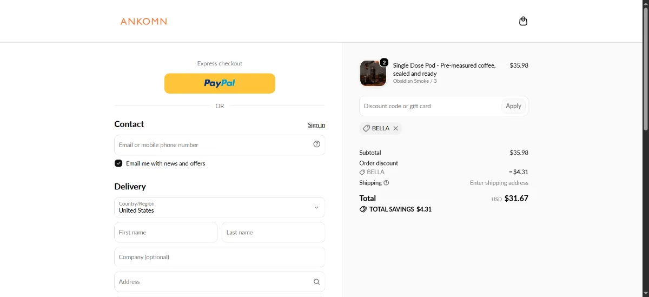Click the Obsidian Smoke / 3 variant text
The height and width of the screenshot is (297, 649).
click(x=415, y=81)
